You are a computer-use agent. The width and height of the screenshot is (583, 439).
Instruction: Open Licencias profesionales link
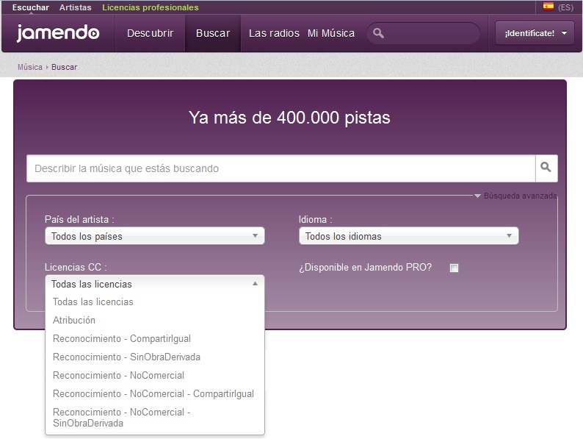tap(151, 7)
